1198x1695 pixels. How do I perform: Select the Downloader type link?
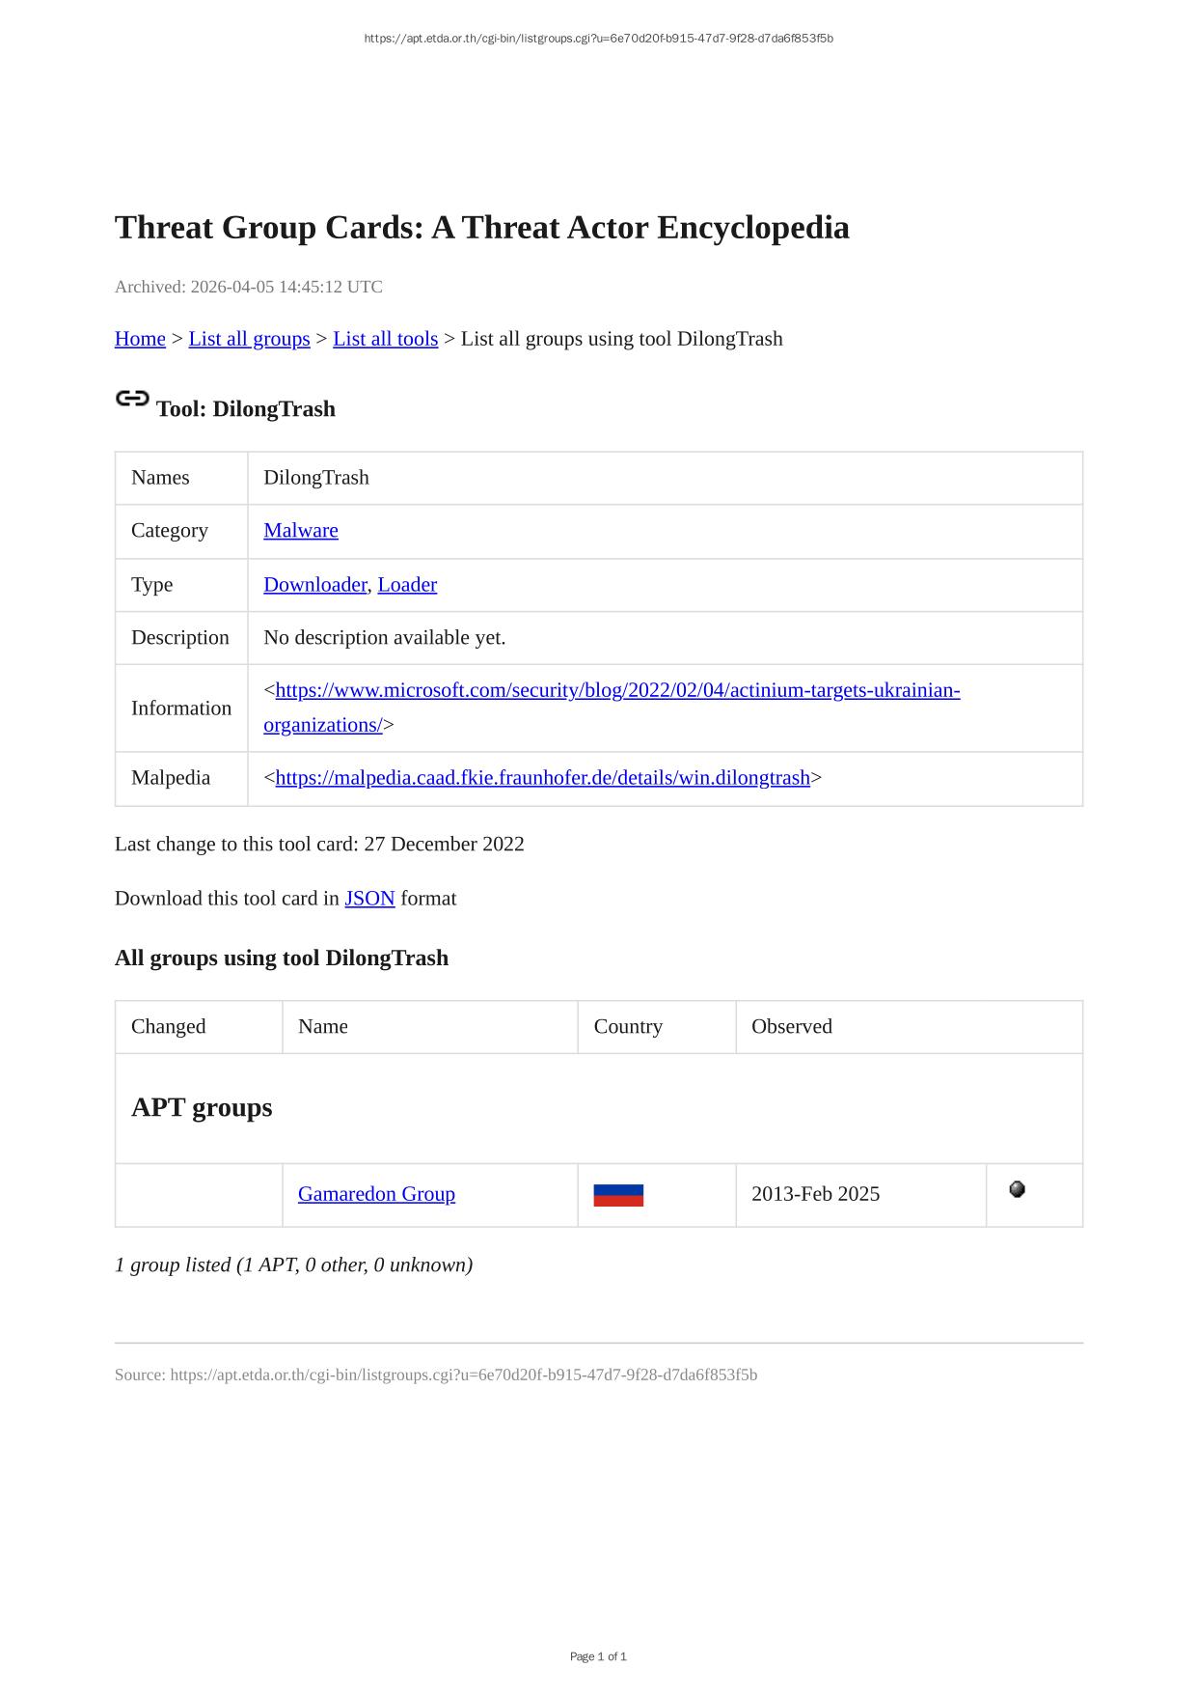point(314,585)
